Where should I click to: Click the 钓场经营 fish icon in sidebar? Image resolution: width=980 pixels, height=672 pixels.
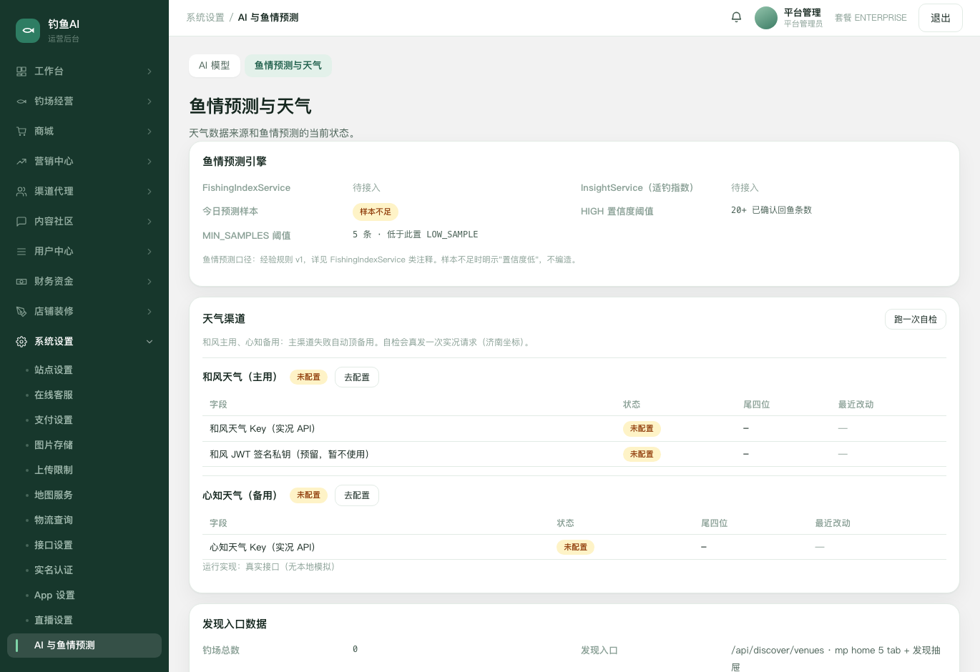point(21,102)
